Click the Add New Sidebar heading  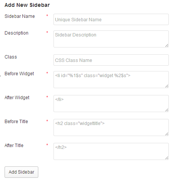coord(27,5)
